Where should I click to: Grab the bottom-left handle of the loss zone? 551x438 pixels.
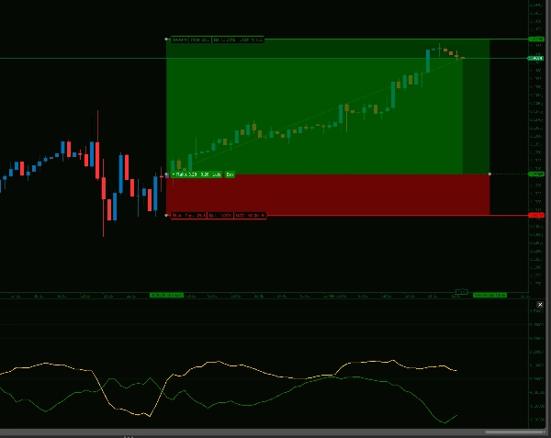pos(166,215)
